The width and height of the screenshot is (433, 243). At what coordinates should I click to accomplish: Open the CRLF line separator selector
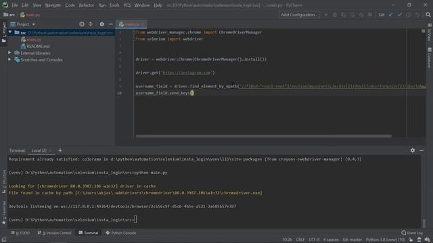(x=300, y=240)
